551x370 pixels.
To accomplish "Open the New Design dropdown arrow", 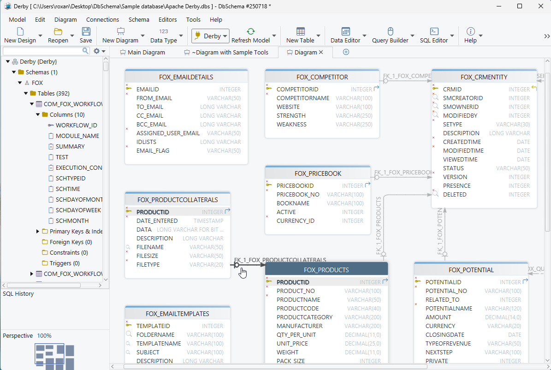I will (x=40, y=36).
